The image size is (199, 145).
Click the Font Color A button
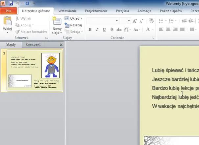[x=148, y=29]
